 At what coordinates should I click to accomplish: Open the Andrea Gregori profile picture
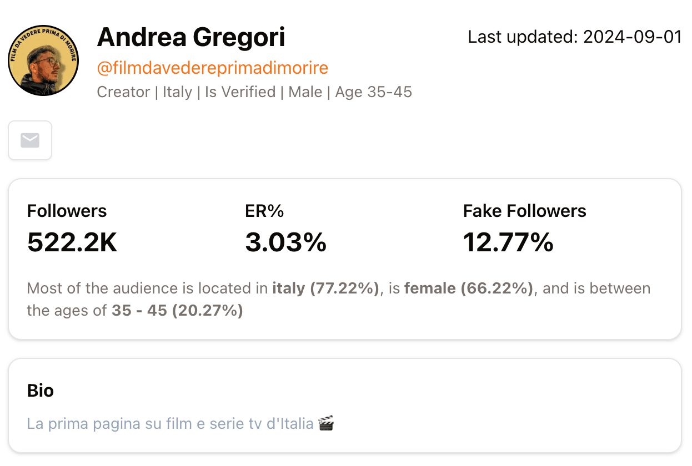(43, 60)
